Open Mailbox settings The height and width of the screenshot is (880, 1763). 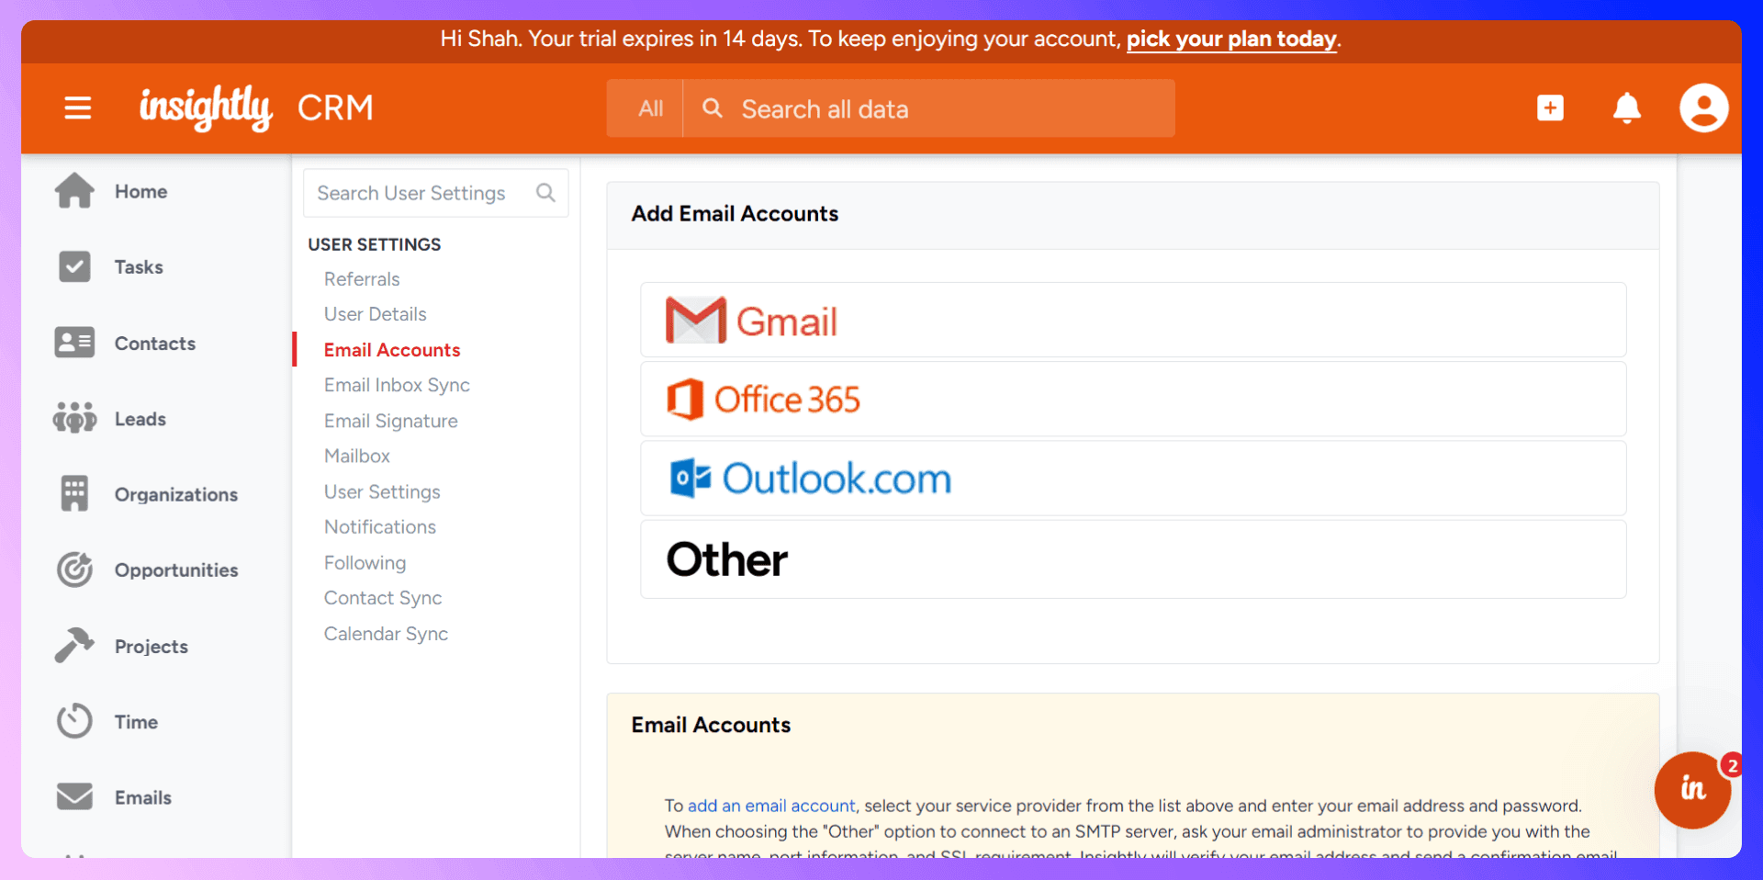[357, 456]
